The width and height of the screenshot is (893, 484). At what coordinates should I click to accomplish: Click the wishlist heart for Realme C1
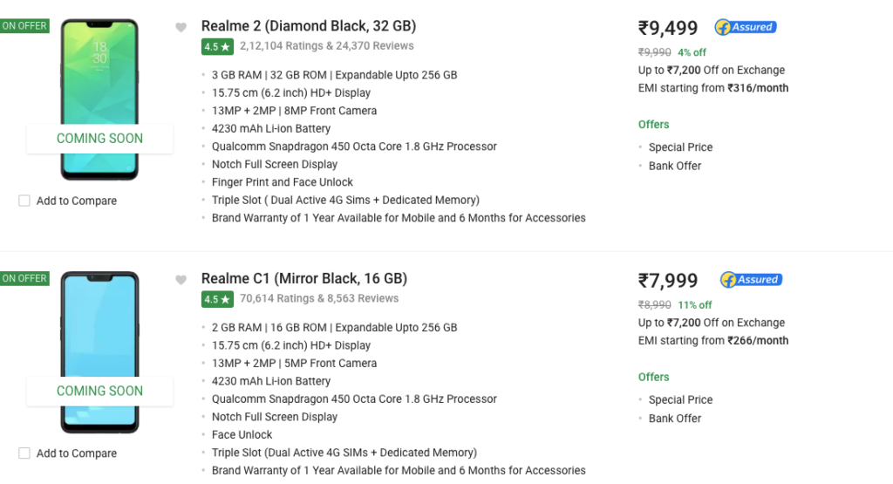[181, 280]
